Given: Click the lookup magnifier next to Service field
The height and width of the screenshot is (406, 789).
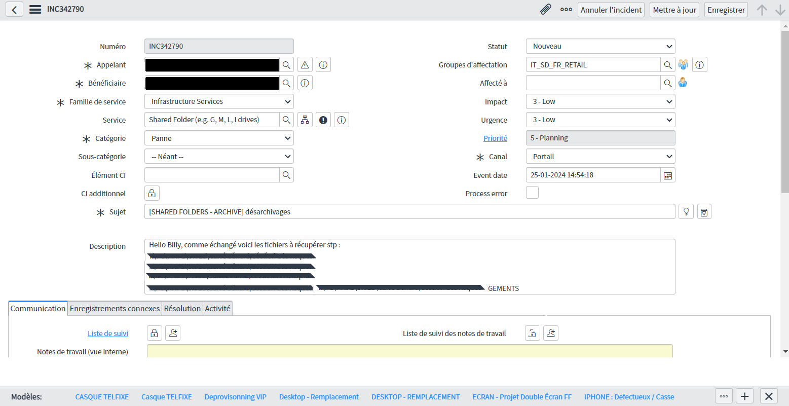Looking at the screenshot, I should point(286,120).
